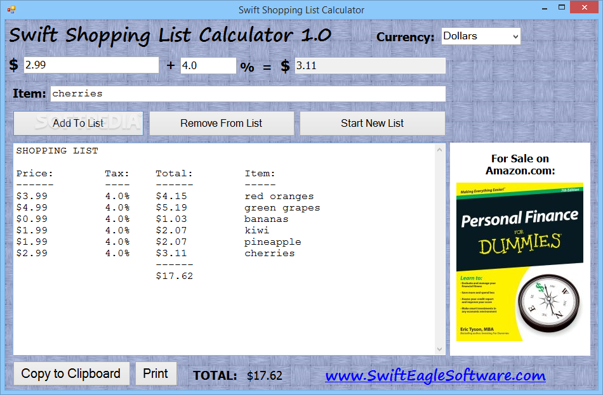Close the Swift Shopping List Calculator window
The height and width of the screenshot is (395, 603).
pyautogui.click(x=585, y=8)
